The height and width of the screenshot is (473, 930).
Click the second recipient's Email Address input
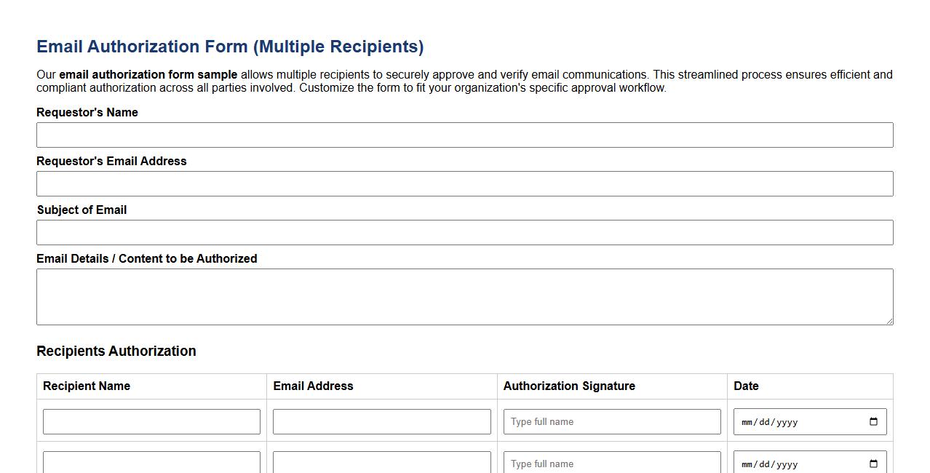point(381,464)
